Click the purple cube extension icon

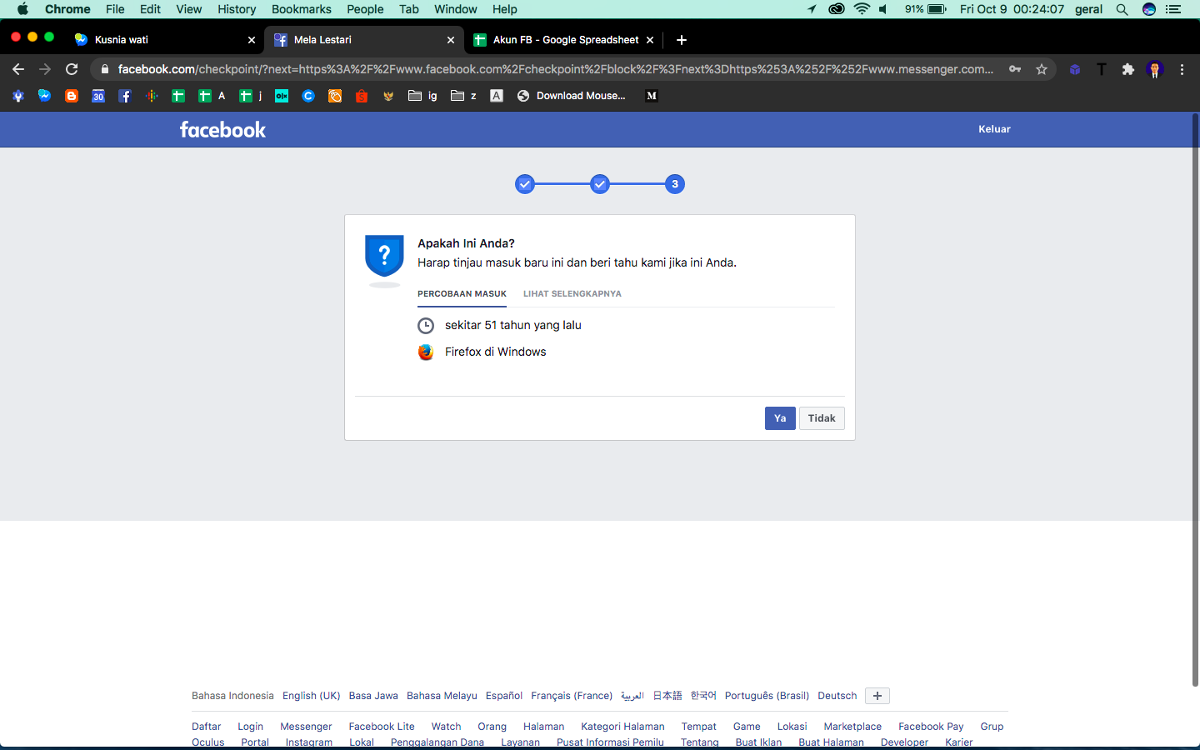coord(1075,69)
